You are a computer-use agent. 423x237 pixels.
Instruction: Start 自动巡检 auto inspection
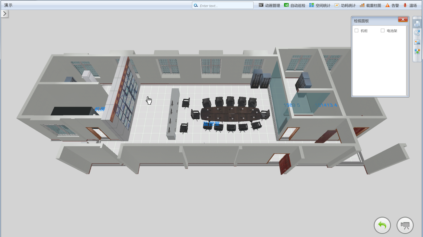295,6
